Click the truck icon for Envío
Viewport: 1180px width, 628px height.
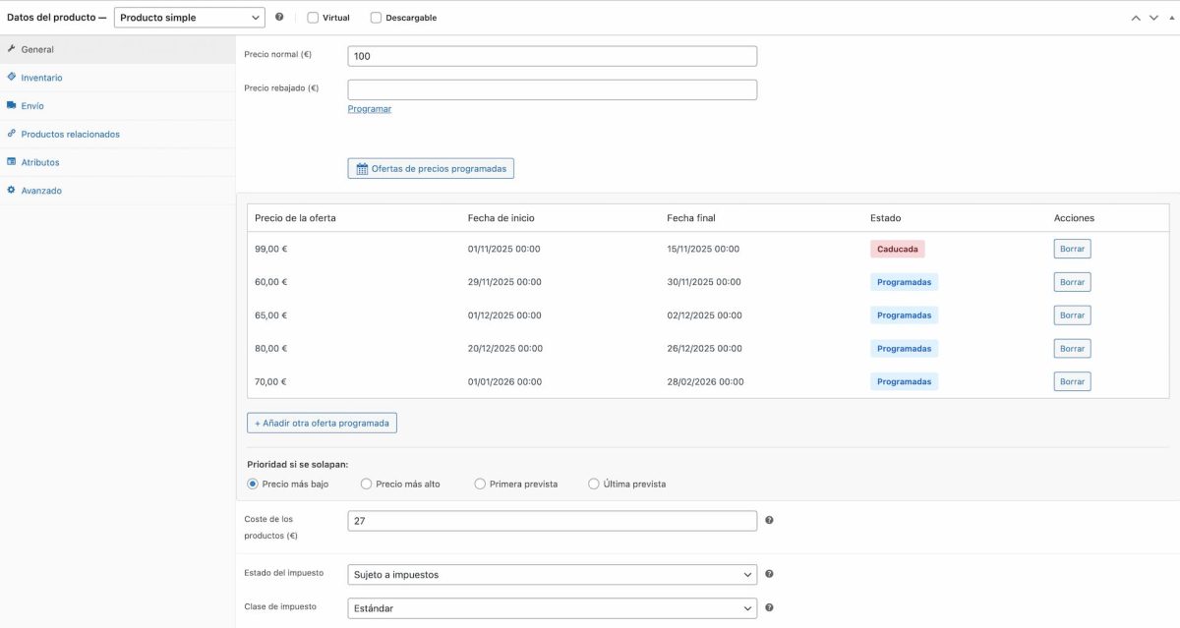pos(11,105)
